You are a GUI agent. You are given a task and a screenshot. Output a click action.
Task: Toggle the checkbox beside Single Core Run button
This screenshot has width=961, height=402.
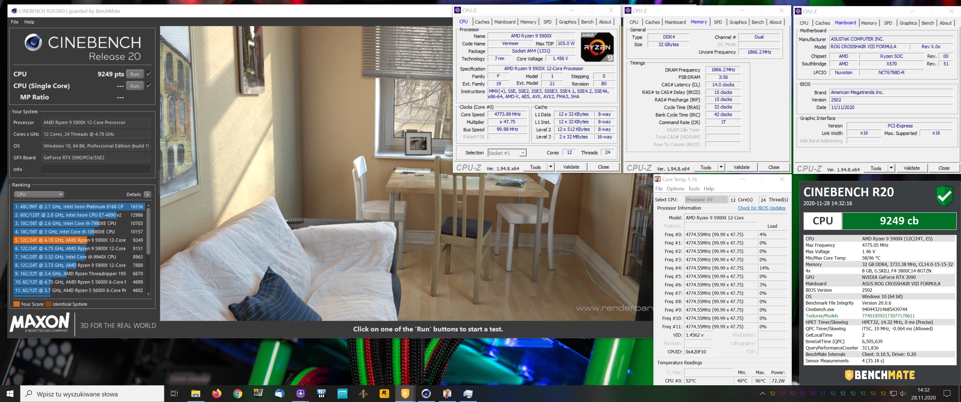(149, 85)
